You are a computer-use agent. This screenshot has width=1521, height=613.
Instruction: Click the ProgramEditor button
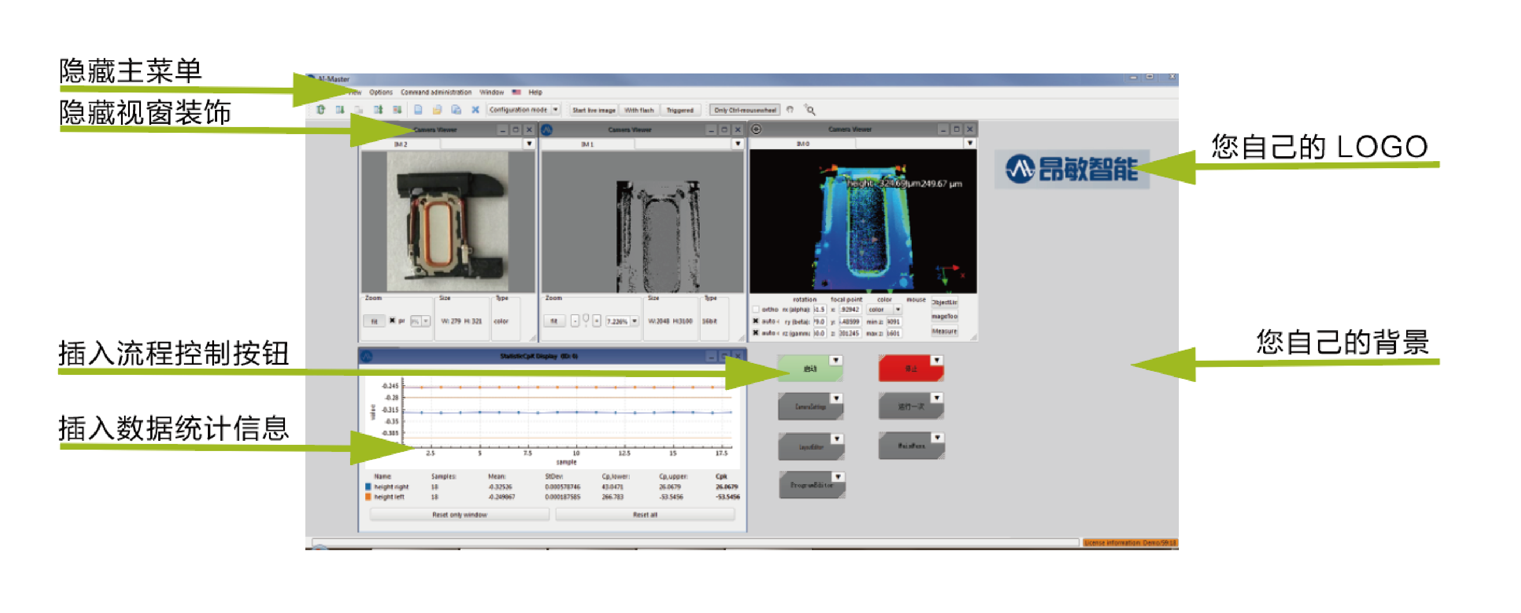(812, 485)
